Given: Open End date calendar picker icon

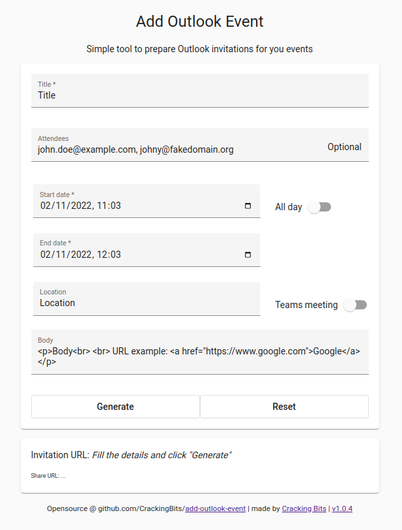Looking at the screenshot, I should [x=248, y=255].
